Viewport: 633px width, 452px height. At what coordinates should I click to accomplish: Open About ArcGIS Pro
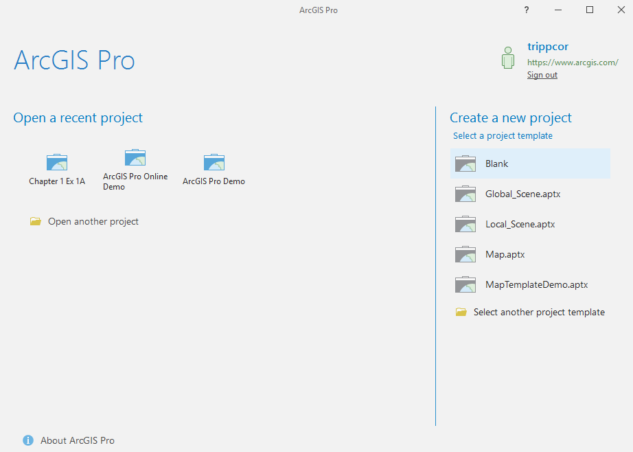[78, 440]
